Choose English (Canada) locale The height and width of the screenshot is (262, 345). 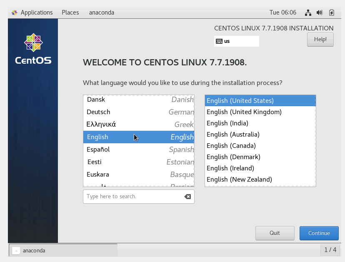[260, 146]
